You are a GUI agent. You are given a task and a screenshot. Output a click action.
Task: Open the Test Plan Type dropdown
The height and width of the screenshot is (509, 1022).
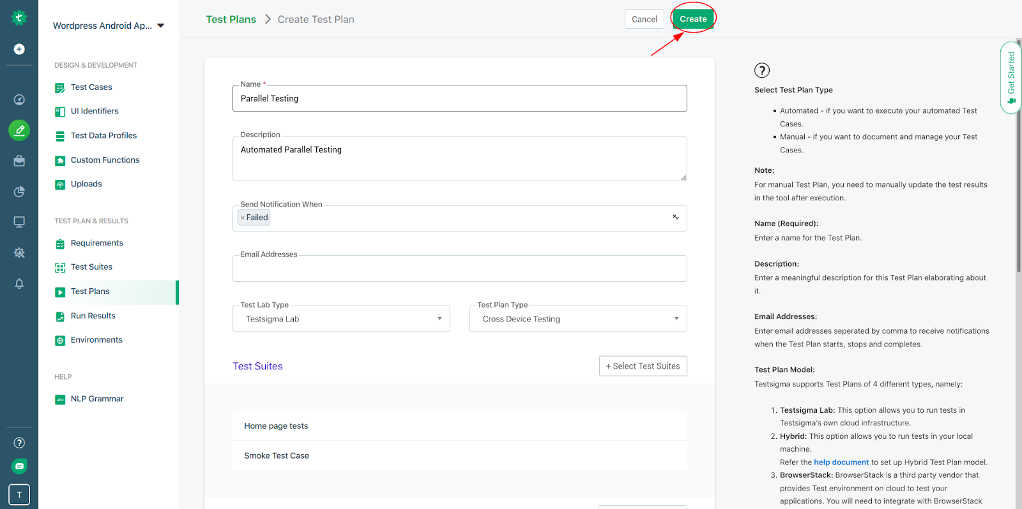click(x=578, y=319)
